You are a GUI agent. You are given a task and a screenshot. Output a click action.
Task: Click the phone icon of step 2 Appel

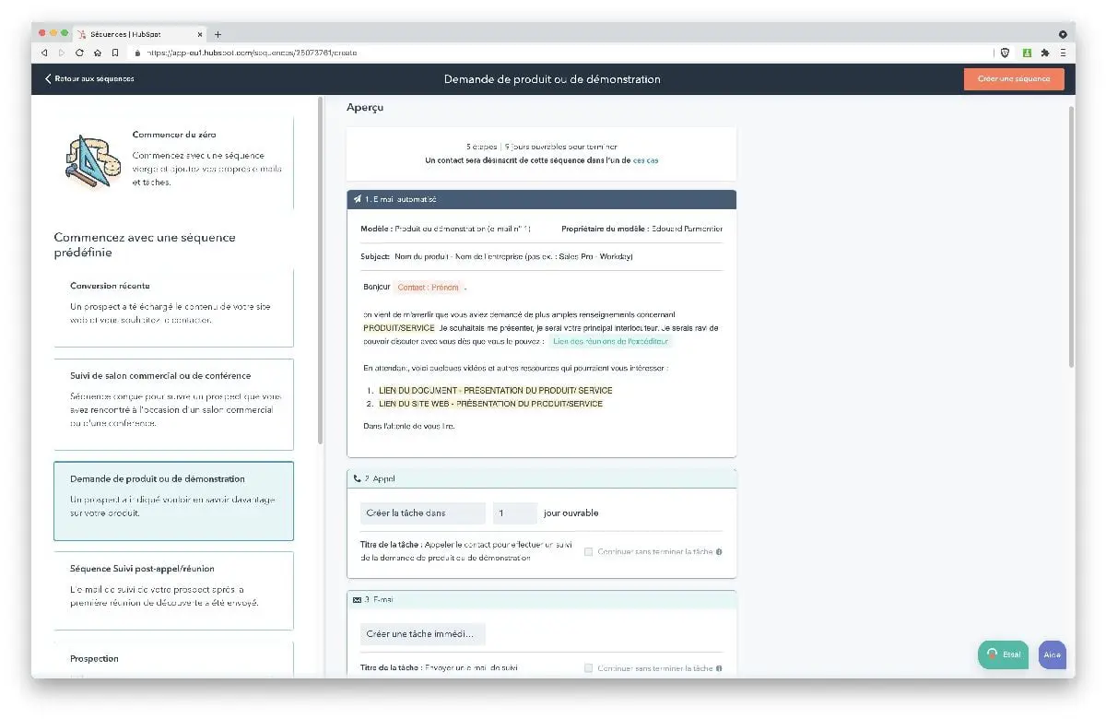(x=358, y=478)
